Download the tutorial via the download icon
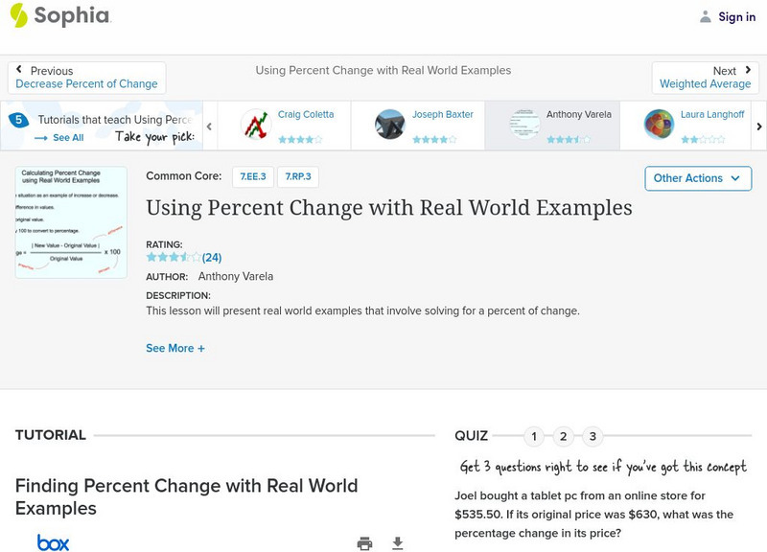767x552 pixels. coord(396,542)
